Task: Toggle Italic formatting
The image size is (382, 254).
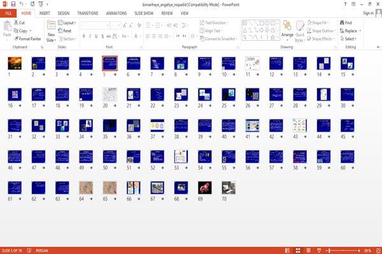Action: (90, 36)
